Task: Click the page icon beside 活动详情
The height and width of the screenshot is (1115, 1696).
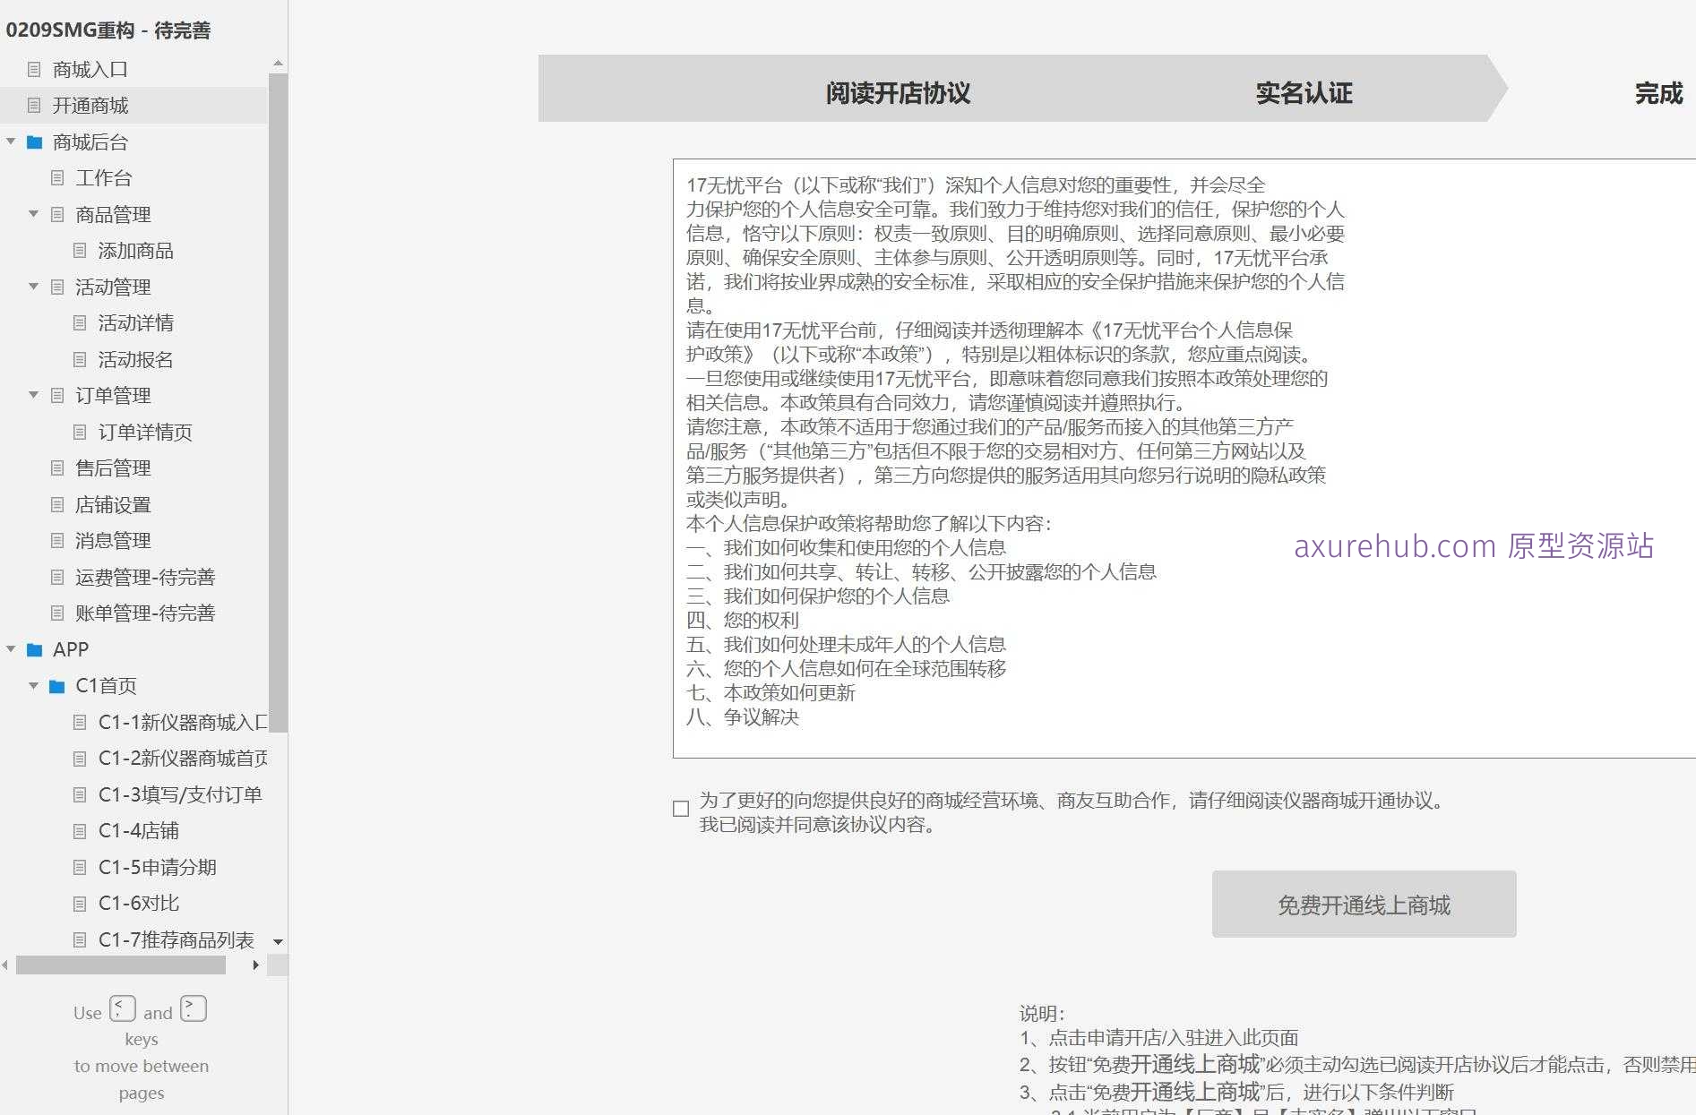Action: (x=80, y=323)
